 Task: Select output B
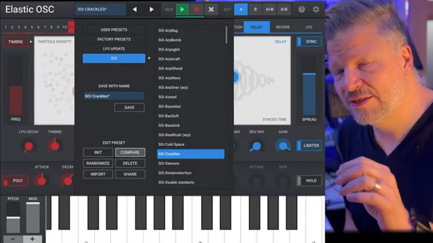coord(255,9)
